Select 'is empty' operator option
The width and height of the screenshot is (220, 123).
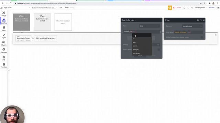[142, 50]
